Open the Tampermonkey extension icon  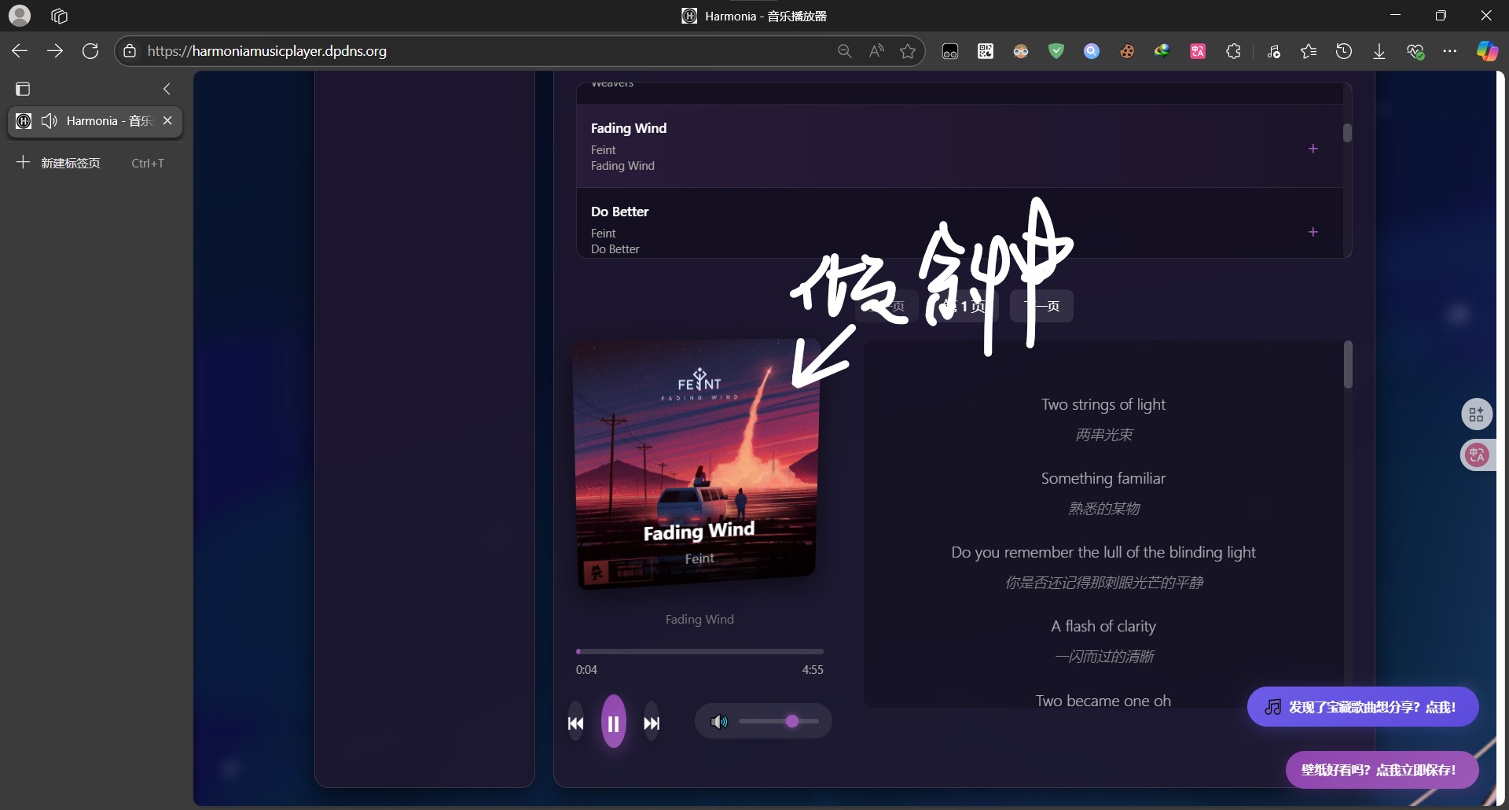[950, 51]
